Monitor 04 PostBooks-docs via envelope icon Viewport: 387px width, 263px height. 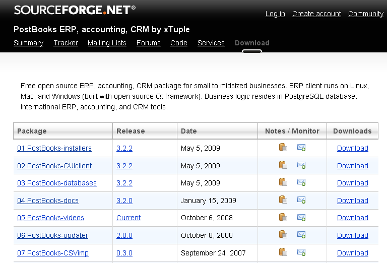pyautogui.click(x=301, y=200)
